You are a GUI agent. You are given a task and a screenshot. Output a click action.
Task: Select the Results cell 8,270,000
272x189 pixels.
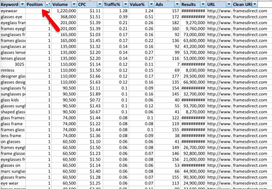(193, 112)
